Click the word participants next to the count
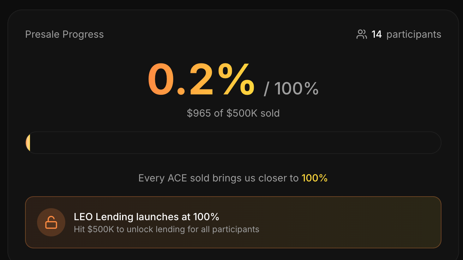Viewport: 463px width, 260px height. tap(414, 35)
